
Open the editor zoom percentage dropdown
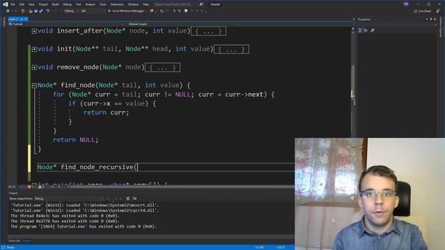tap(15, 187)
